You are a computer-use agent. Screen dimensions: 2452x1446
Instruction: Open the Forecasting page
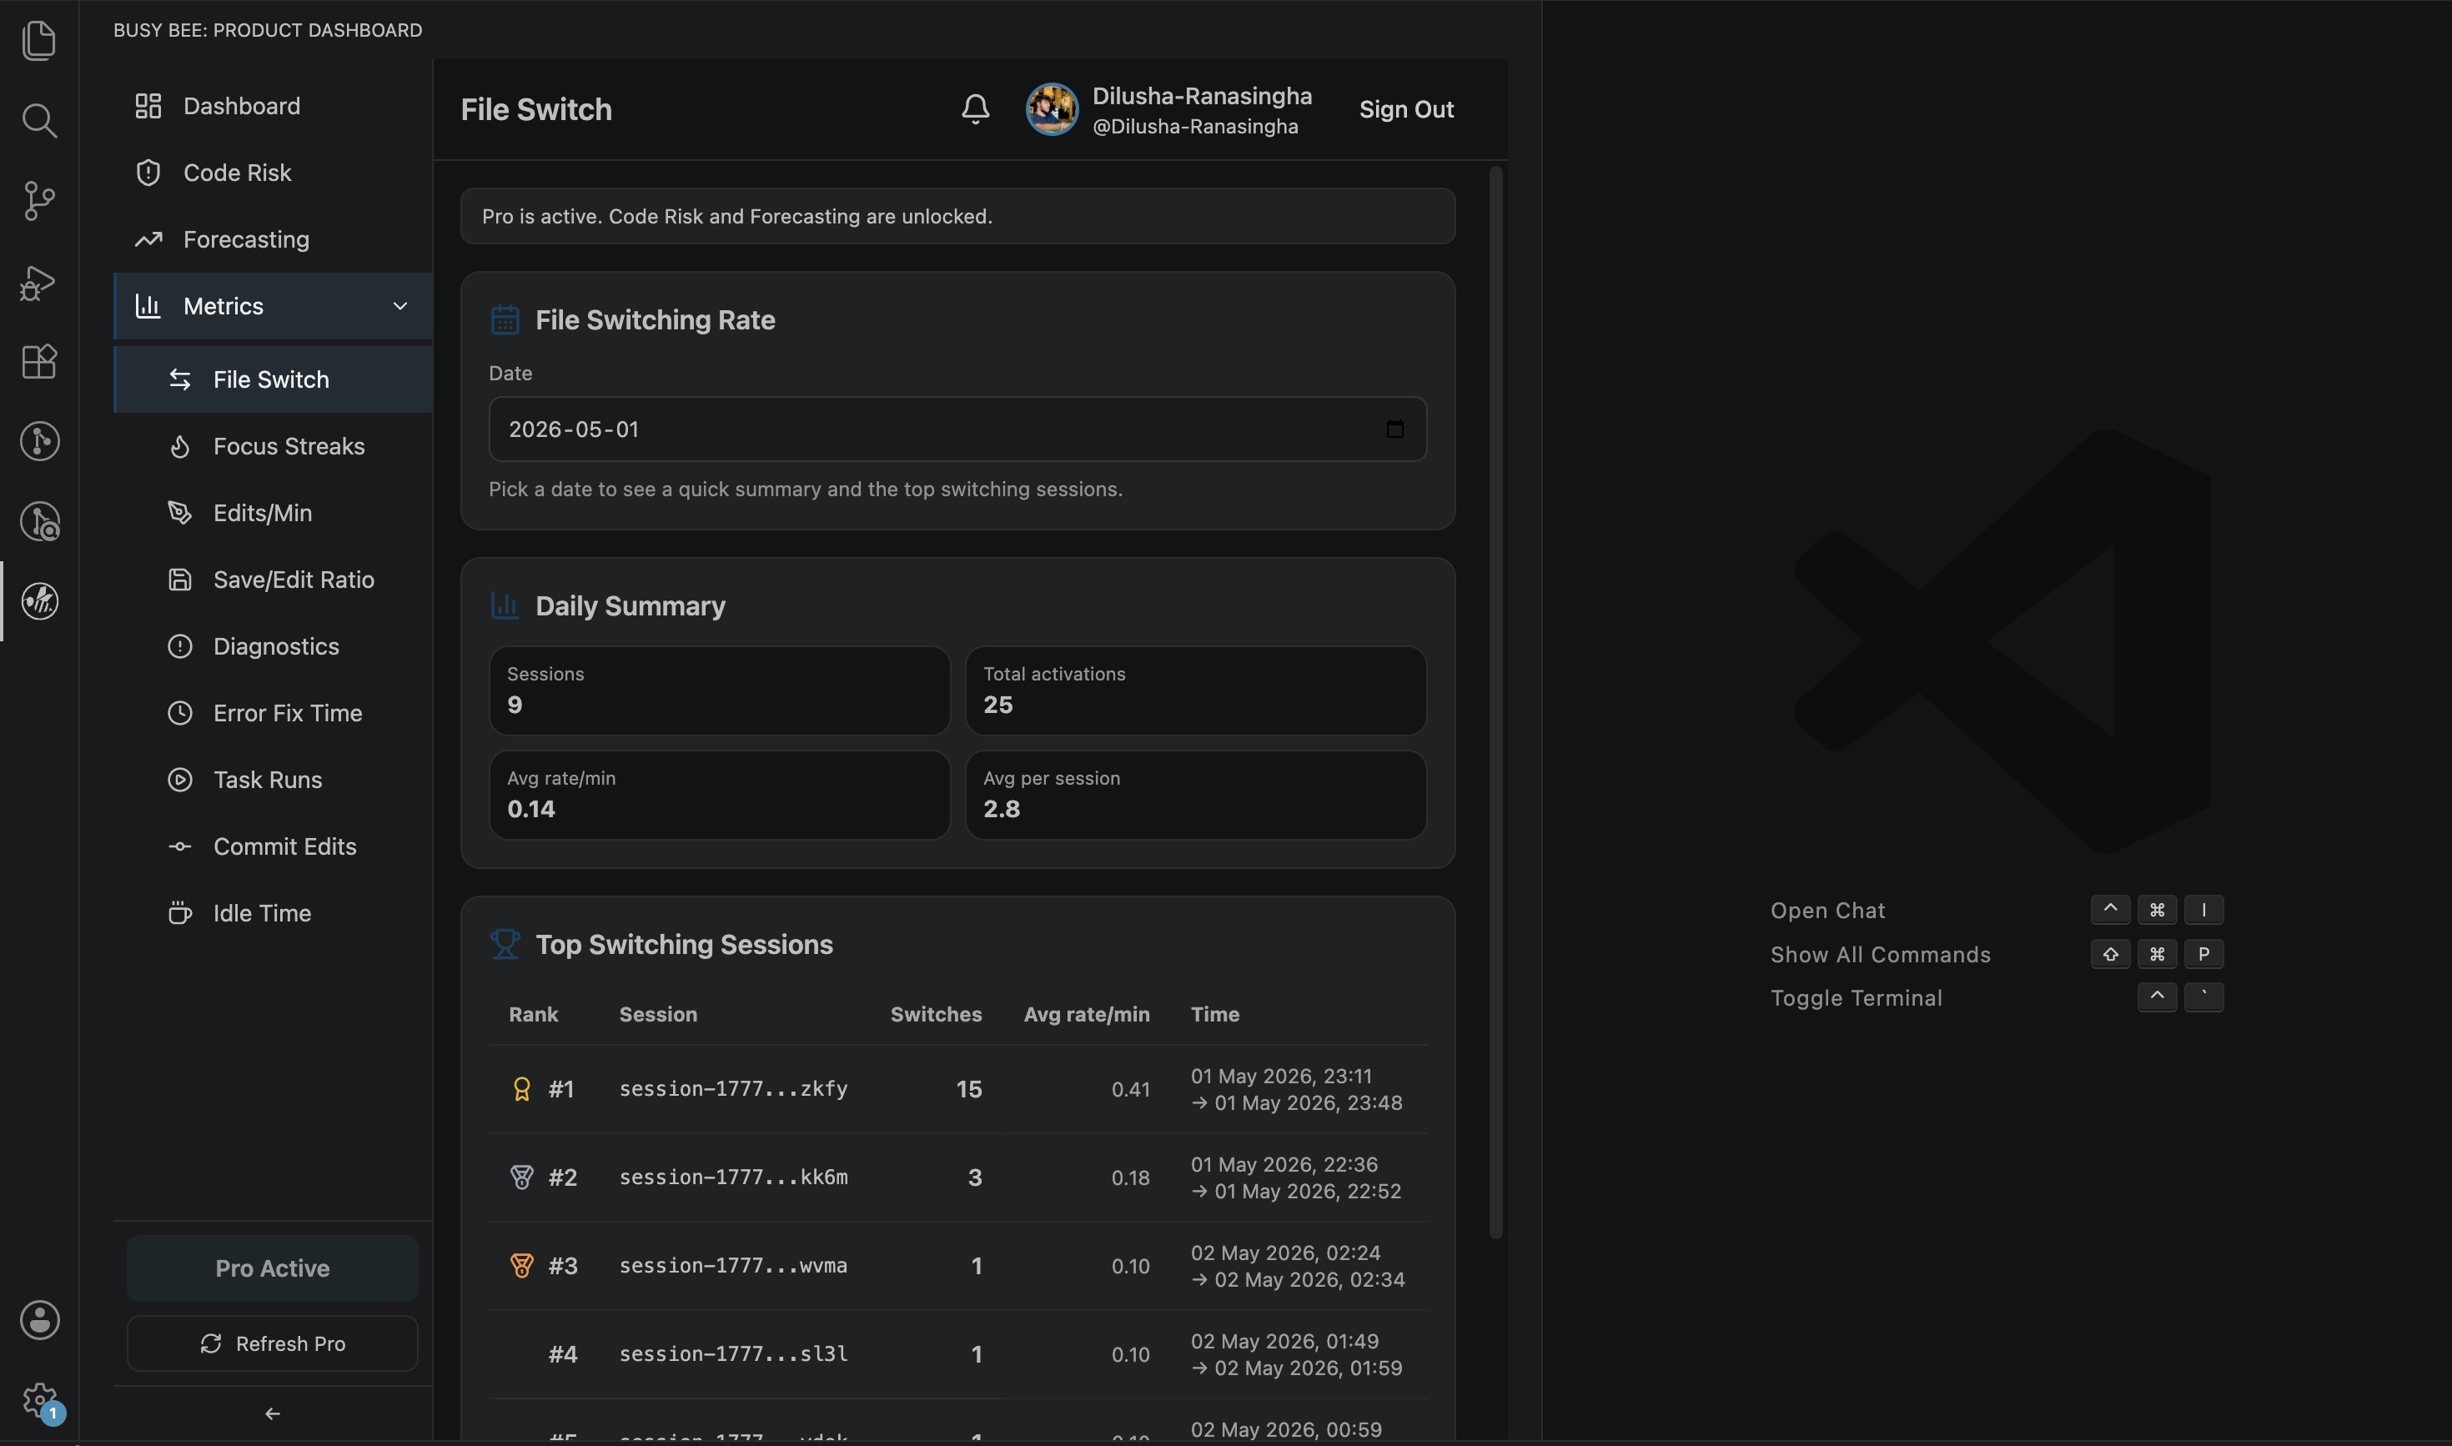[273, 239]
